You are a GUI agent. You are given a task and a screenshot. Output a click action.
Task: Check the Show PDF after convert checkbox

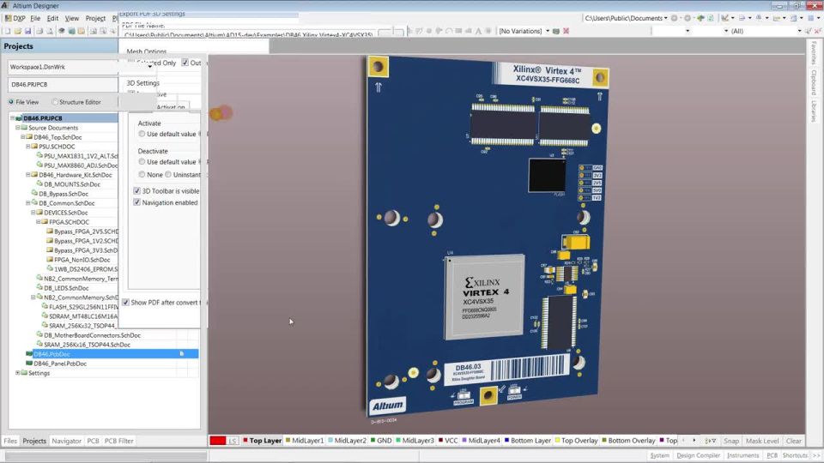click(x=125, y=303)
